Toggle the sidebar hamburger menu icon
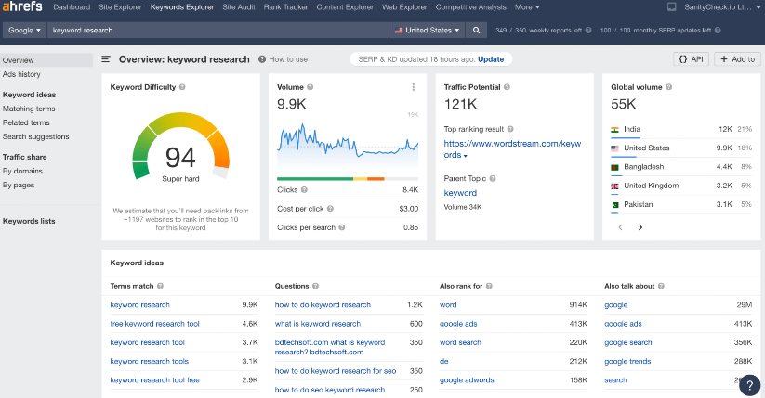This screenshot has width=765, height=398. [106, 59]
